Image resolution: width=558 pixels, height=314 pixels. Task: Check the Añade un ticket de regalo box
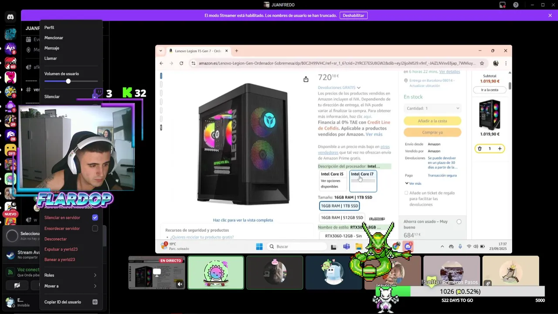(406, 193)
